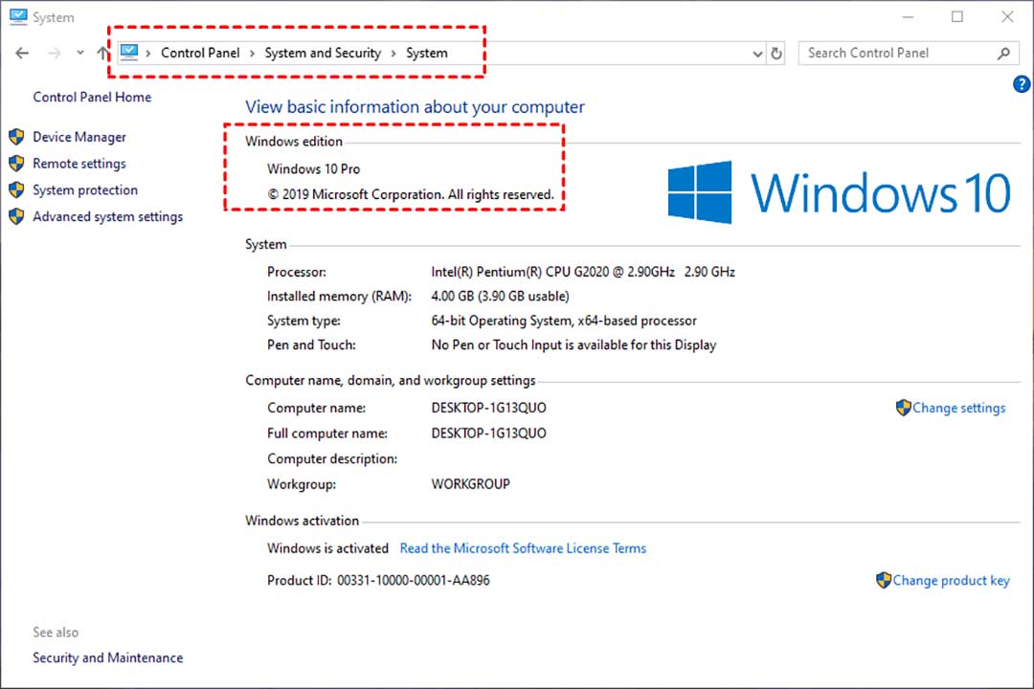
Task: Open System protection link
Action: (85, 189)
